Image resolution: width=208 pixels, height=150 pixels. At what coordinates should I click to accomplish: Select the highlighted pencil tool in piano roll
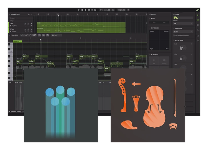coord(34,35)
